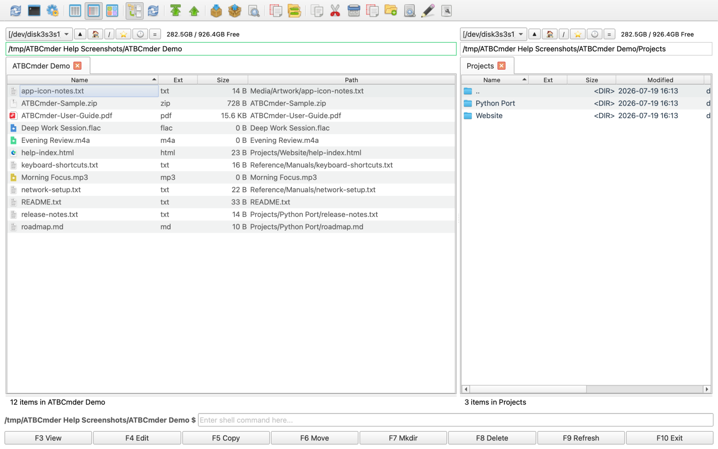Go home in the left panel

point(95,34)
